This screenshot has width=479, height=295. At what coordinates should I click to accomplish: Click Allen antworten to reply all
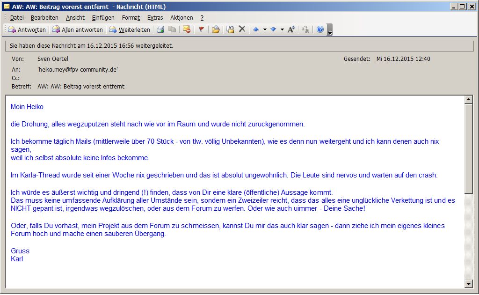coord(77,29)
